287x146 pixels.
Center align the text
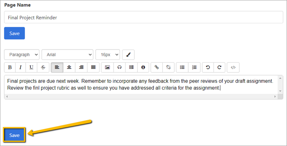tap(69, 67)
